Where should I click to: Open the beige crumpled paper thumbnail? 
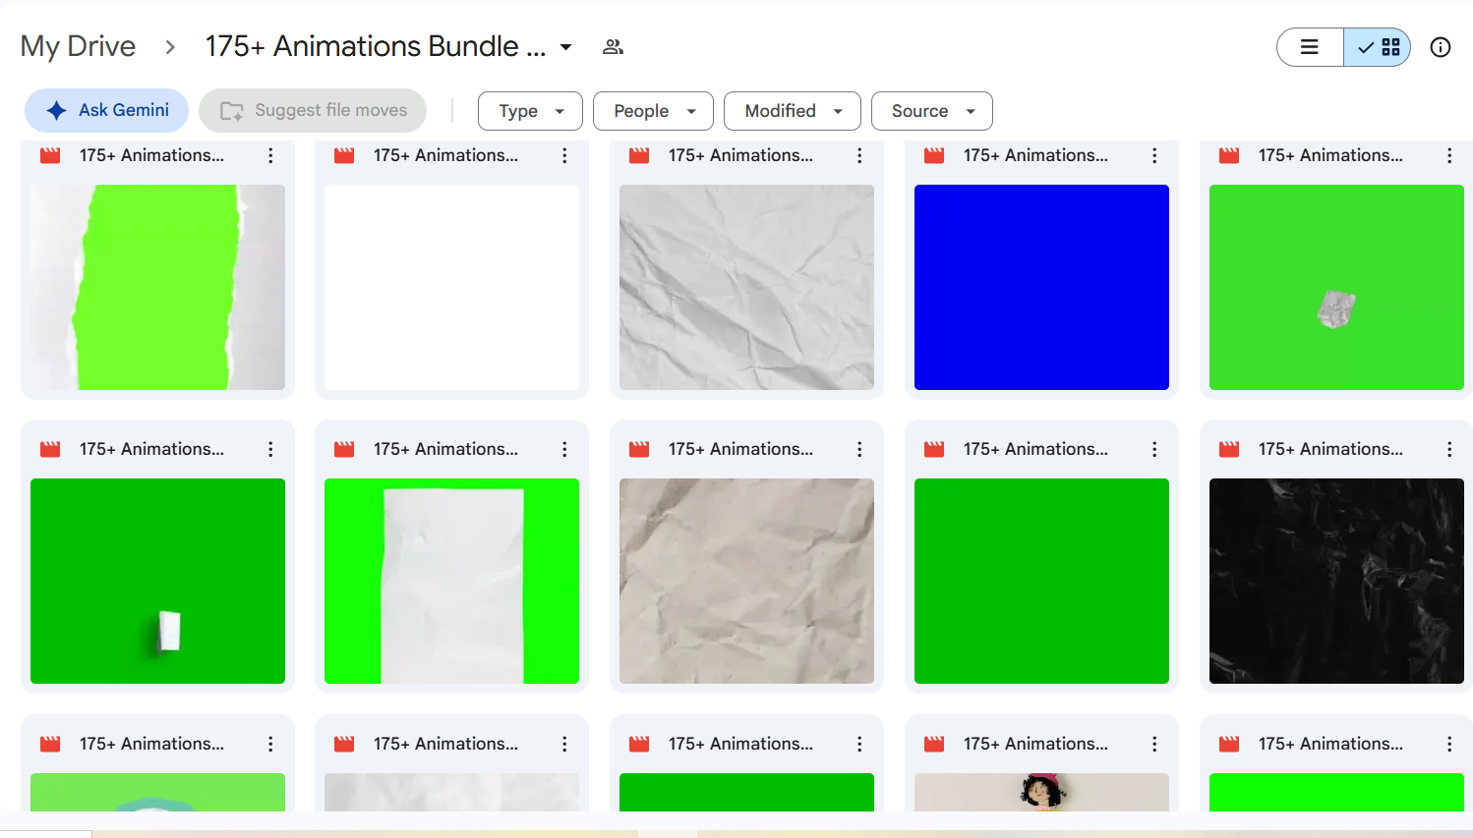point(746,581)
